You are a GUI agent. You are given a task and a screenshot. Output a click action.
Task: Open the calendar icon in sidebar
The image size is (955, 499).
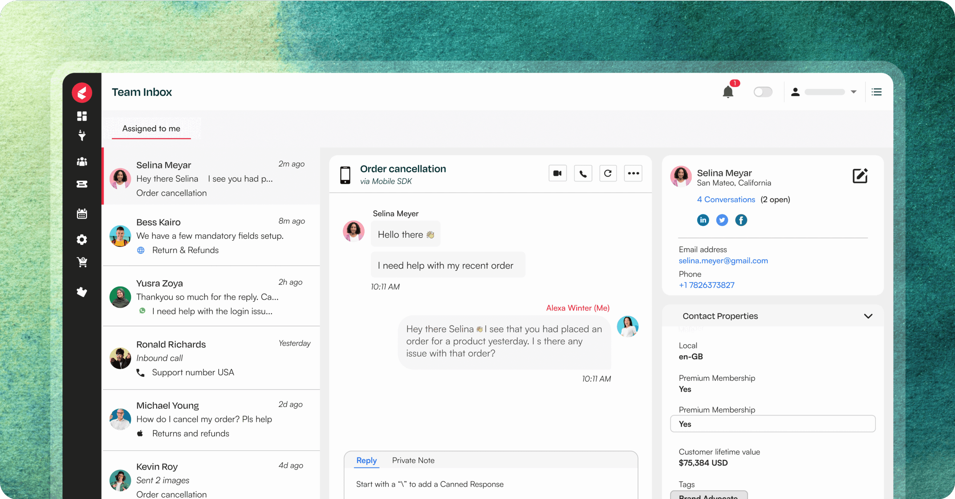pyautogui.click(x=82, y=214)
